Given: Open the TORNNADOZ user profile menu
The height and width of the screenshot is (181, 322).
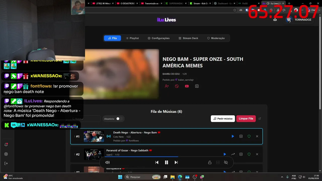Looking at the screenshot, I should coord(299,20).
